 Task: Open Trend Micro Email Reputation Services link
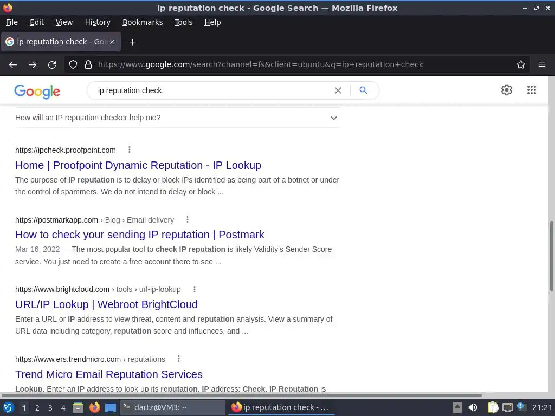(x=108, y=374)
